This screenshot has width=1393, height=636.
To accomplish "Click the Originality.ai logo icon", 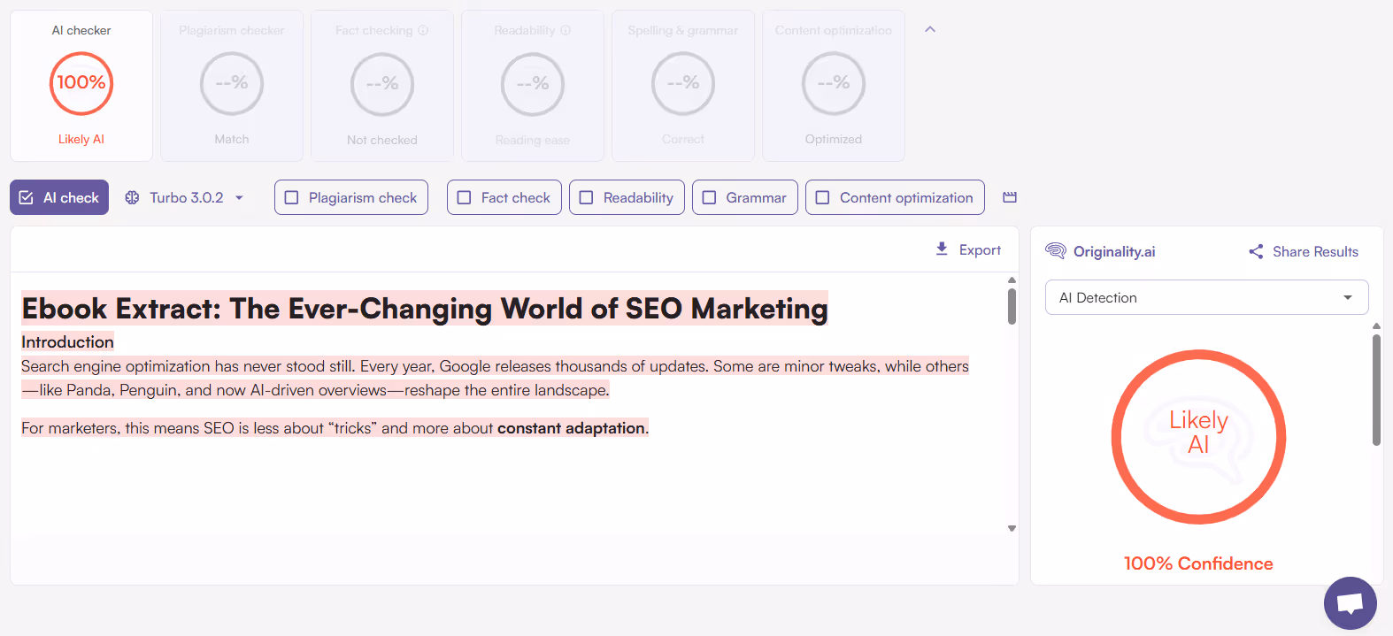I will (1056, 251).
